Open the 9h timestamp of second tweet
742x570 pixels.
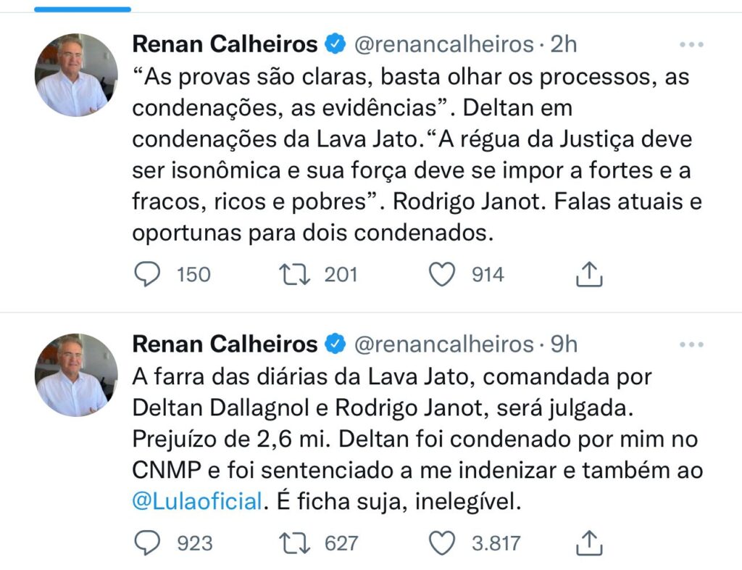(564, 344)
